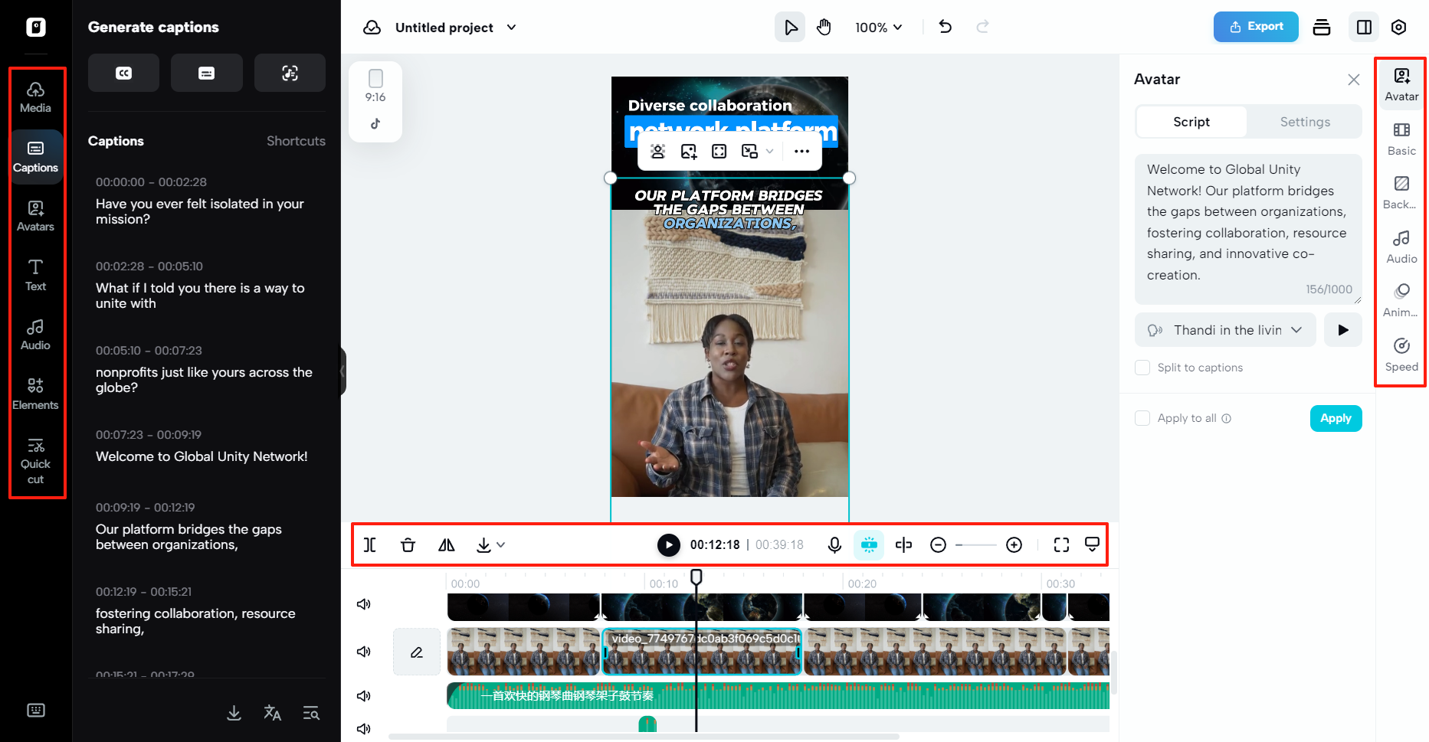Expand the Untitled project dropdown
This screenshot has height=742, width=1429.
coord(512,28)
